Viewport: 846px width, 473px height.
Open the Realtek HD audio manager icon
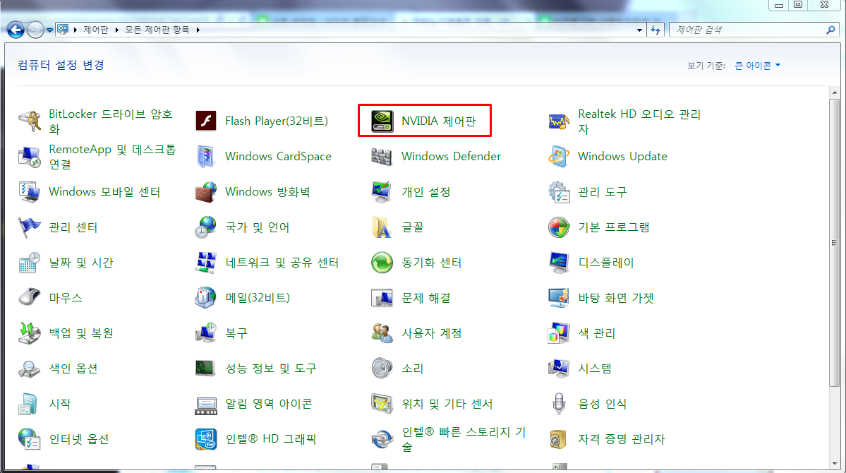(558, 121)
